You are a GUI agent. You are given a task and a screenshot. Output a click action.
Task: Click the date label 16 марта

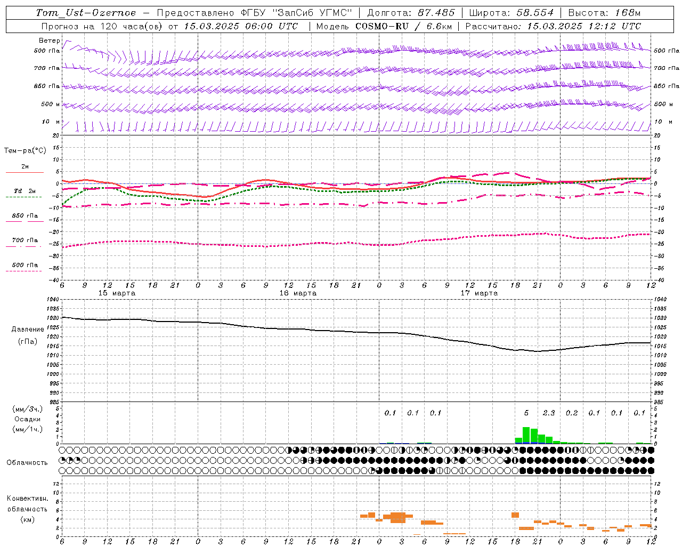[x=298, y=293]
